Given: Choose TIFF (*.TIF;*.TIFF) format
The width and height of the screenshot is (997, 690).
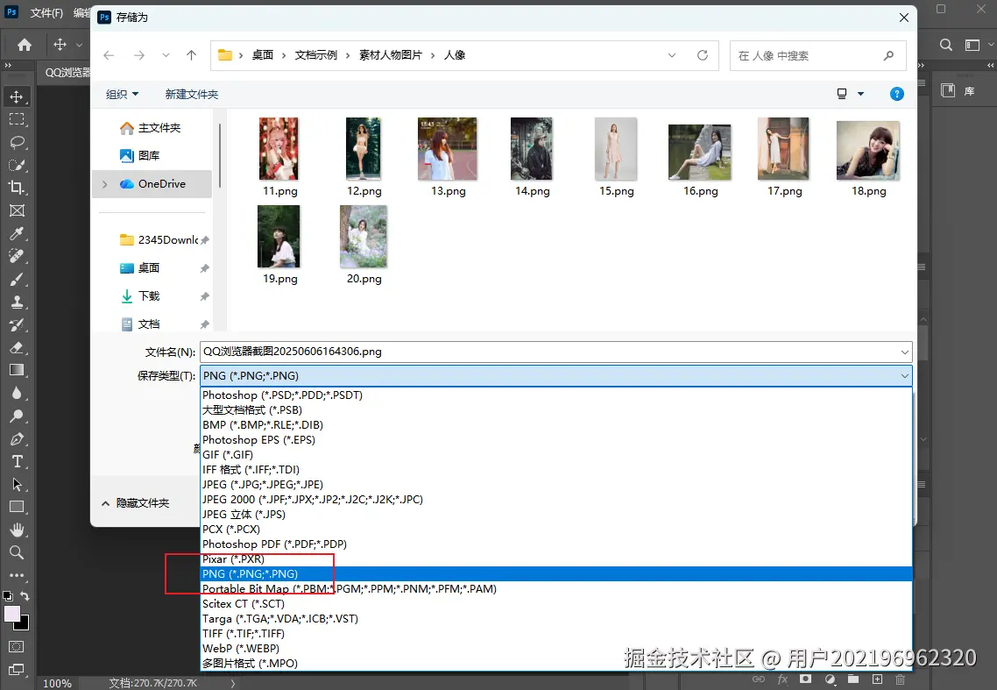Looking at the screenshot, I should 556,633.
